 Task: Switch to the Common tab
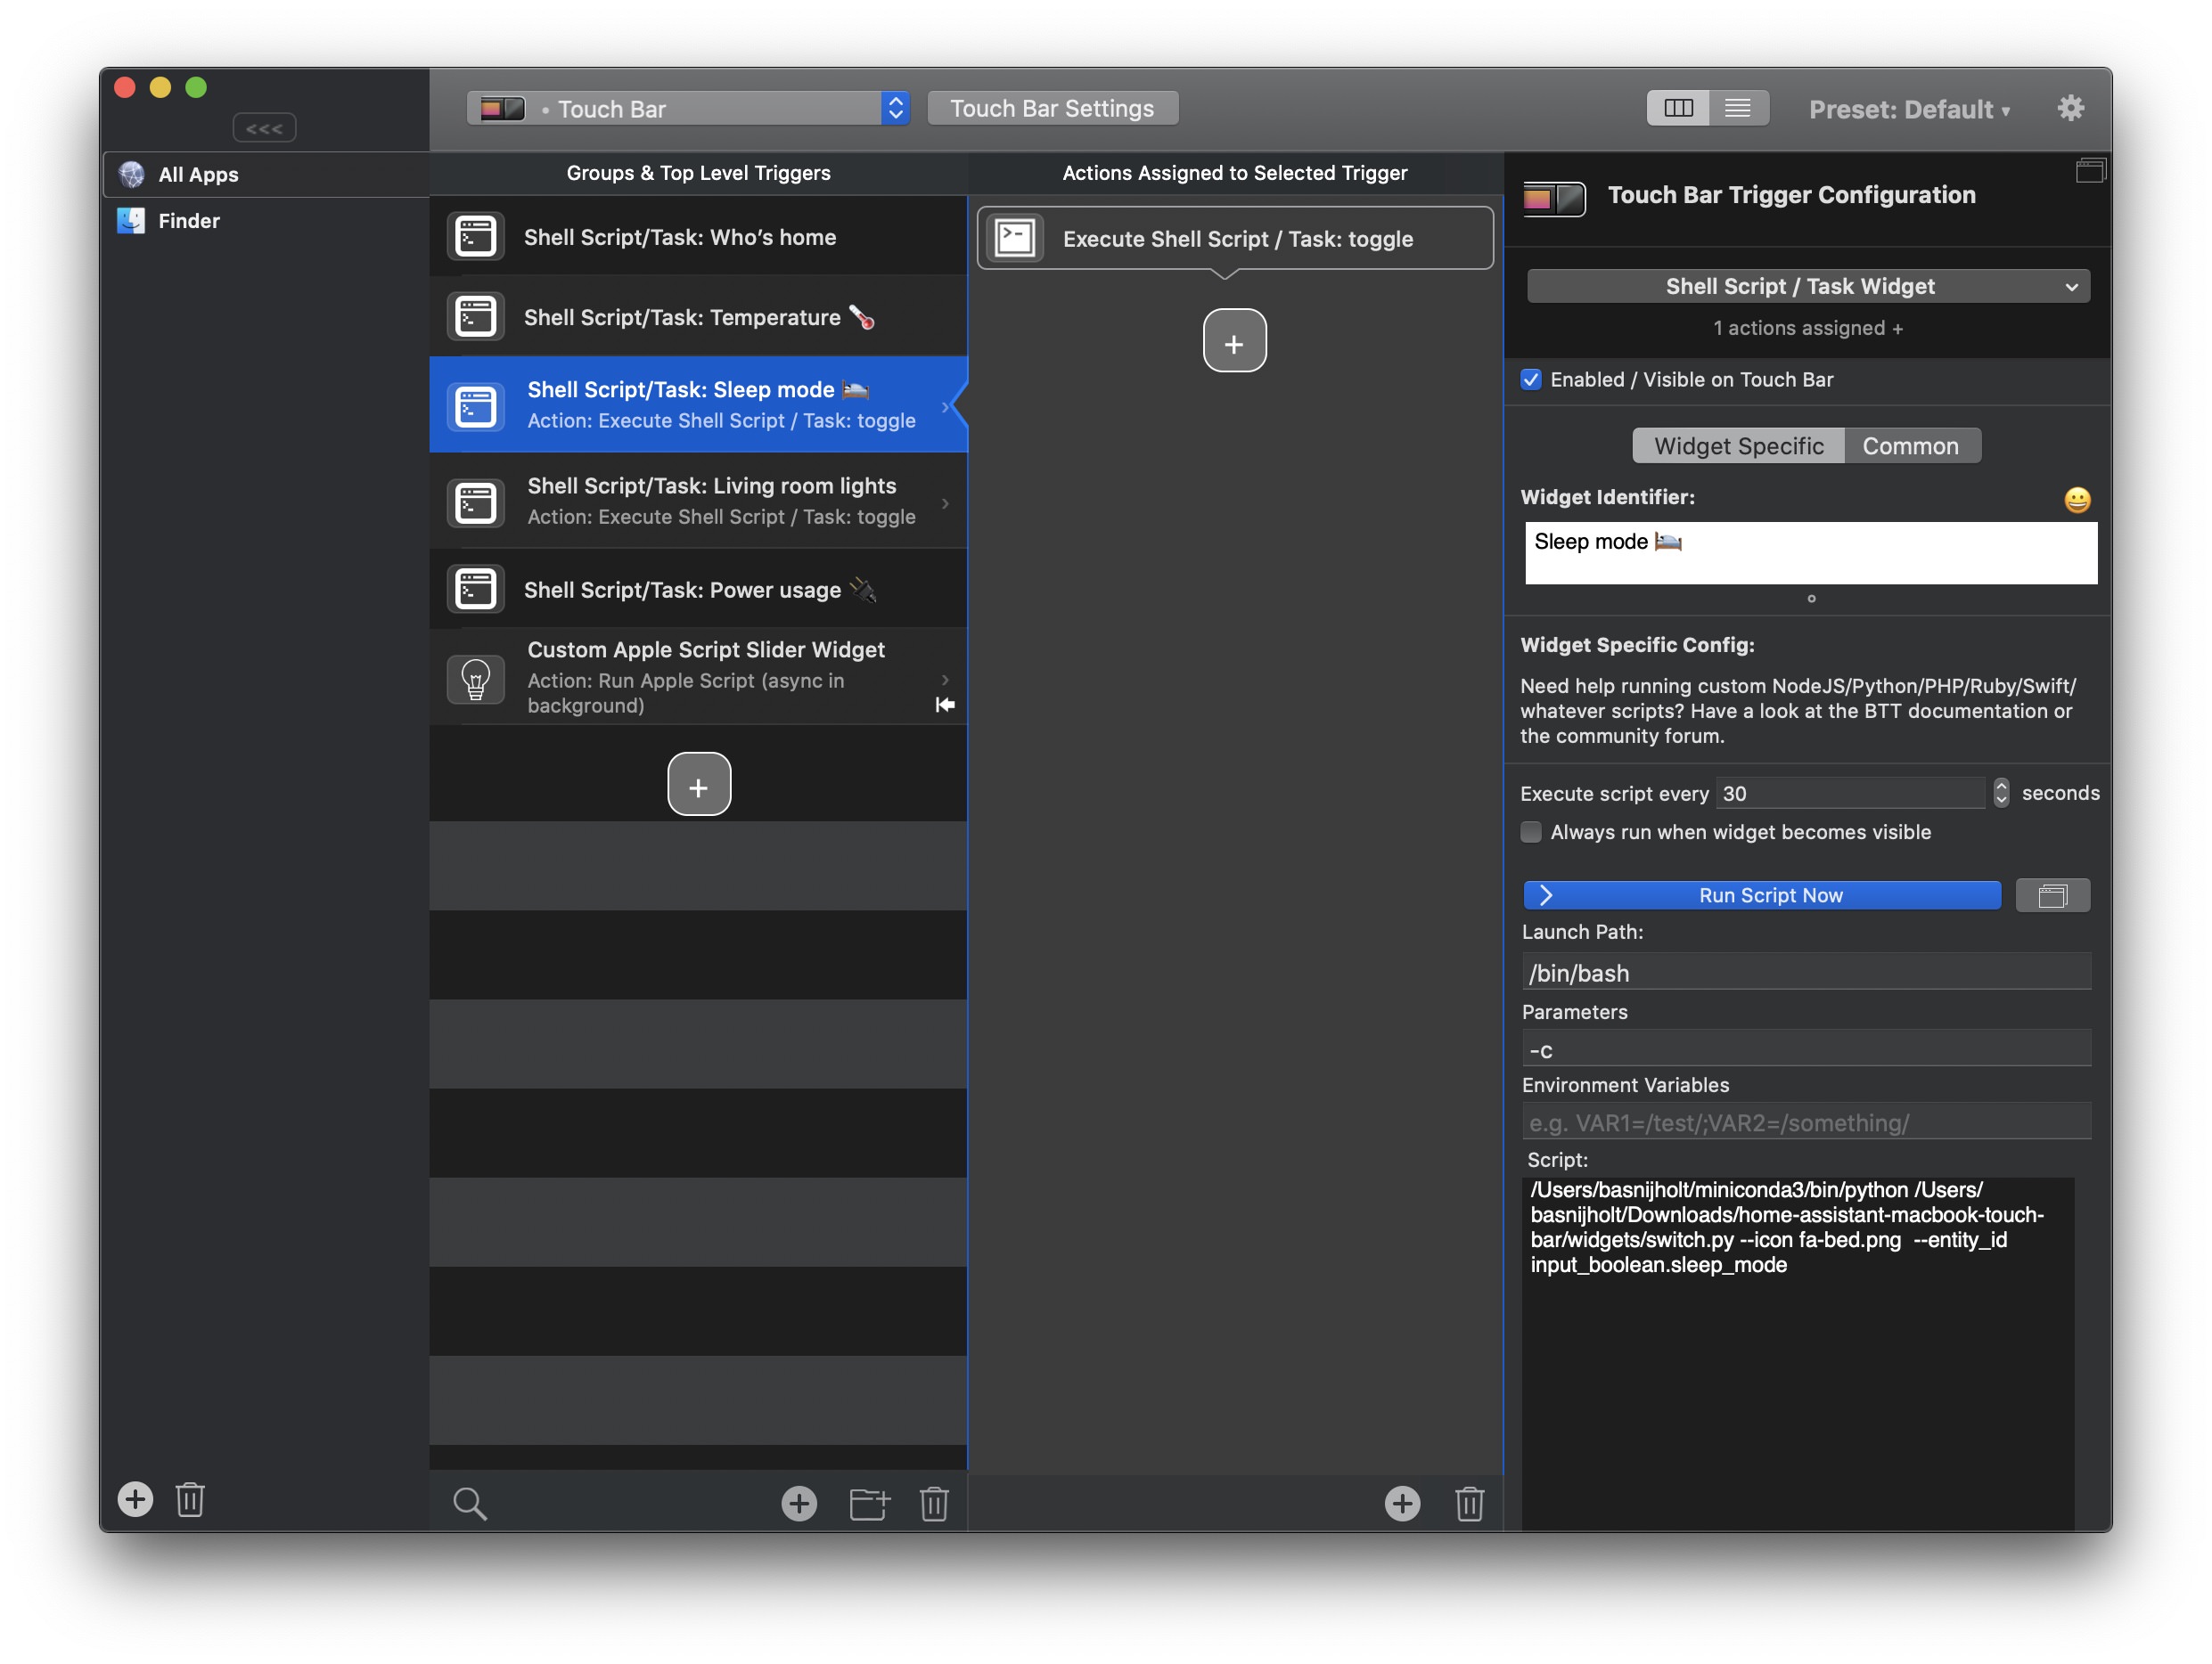(1910, 445)
